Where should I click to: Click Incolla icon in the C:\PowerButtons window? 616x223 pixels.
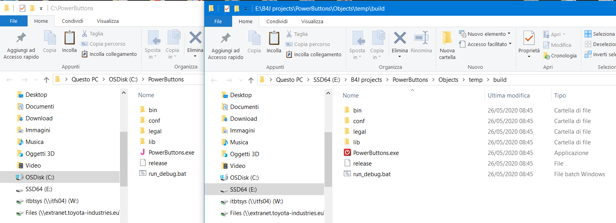pyautogui.click(x=70, y=38)
